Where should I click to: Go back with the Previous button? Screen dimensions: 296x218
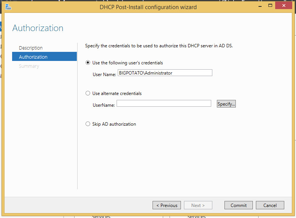click(x=167, y=205)
